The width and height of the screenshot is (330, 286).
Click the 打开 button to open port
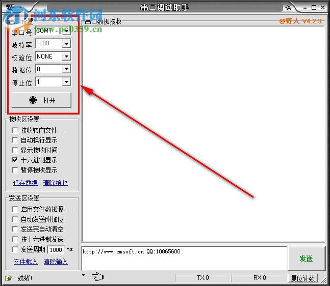41,100
